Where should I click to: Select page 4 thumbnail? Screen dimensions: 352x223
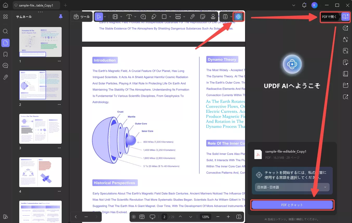(x=40, y=172)
